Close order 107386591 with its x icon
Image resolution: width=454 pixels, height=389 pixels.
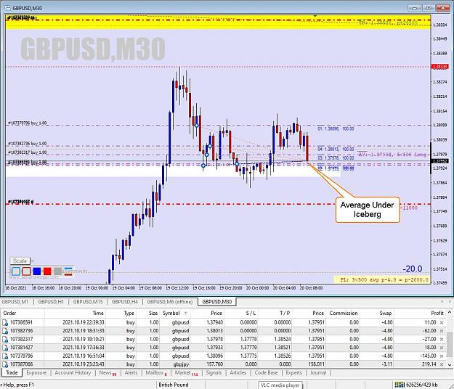442,322
